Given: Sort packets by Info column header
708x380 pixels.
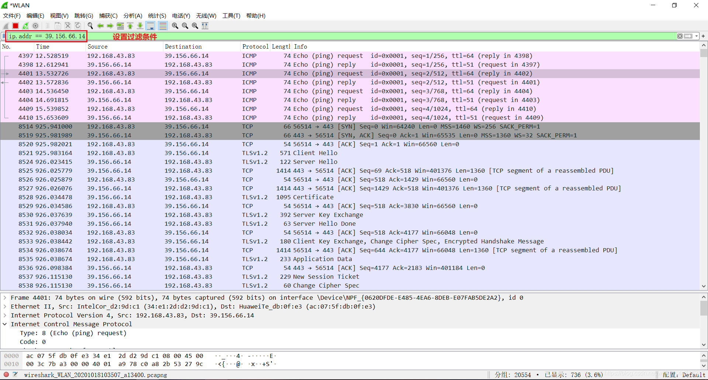Looking at the screenshot, I should (496, 47).
